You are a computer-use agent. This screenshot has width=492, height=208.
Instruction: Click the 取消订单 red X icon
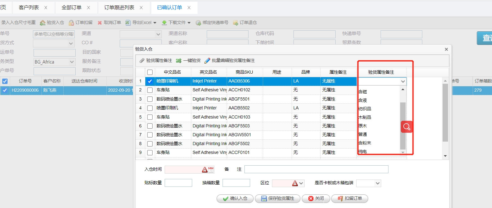point(100,23)
